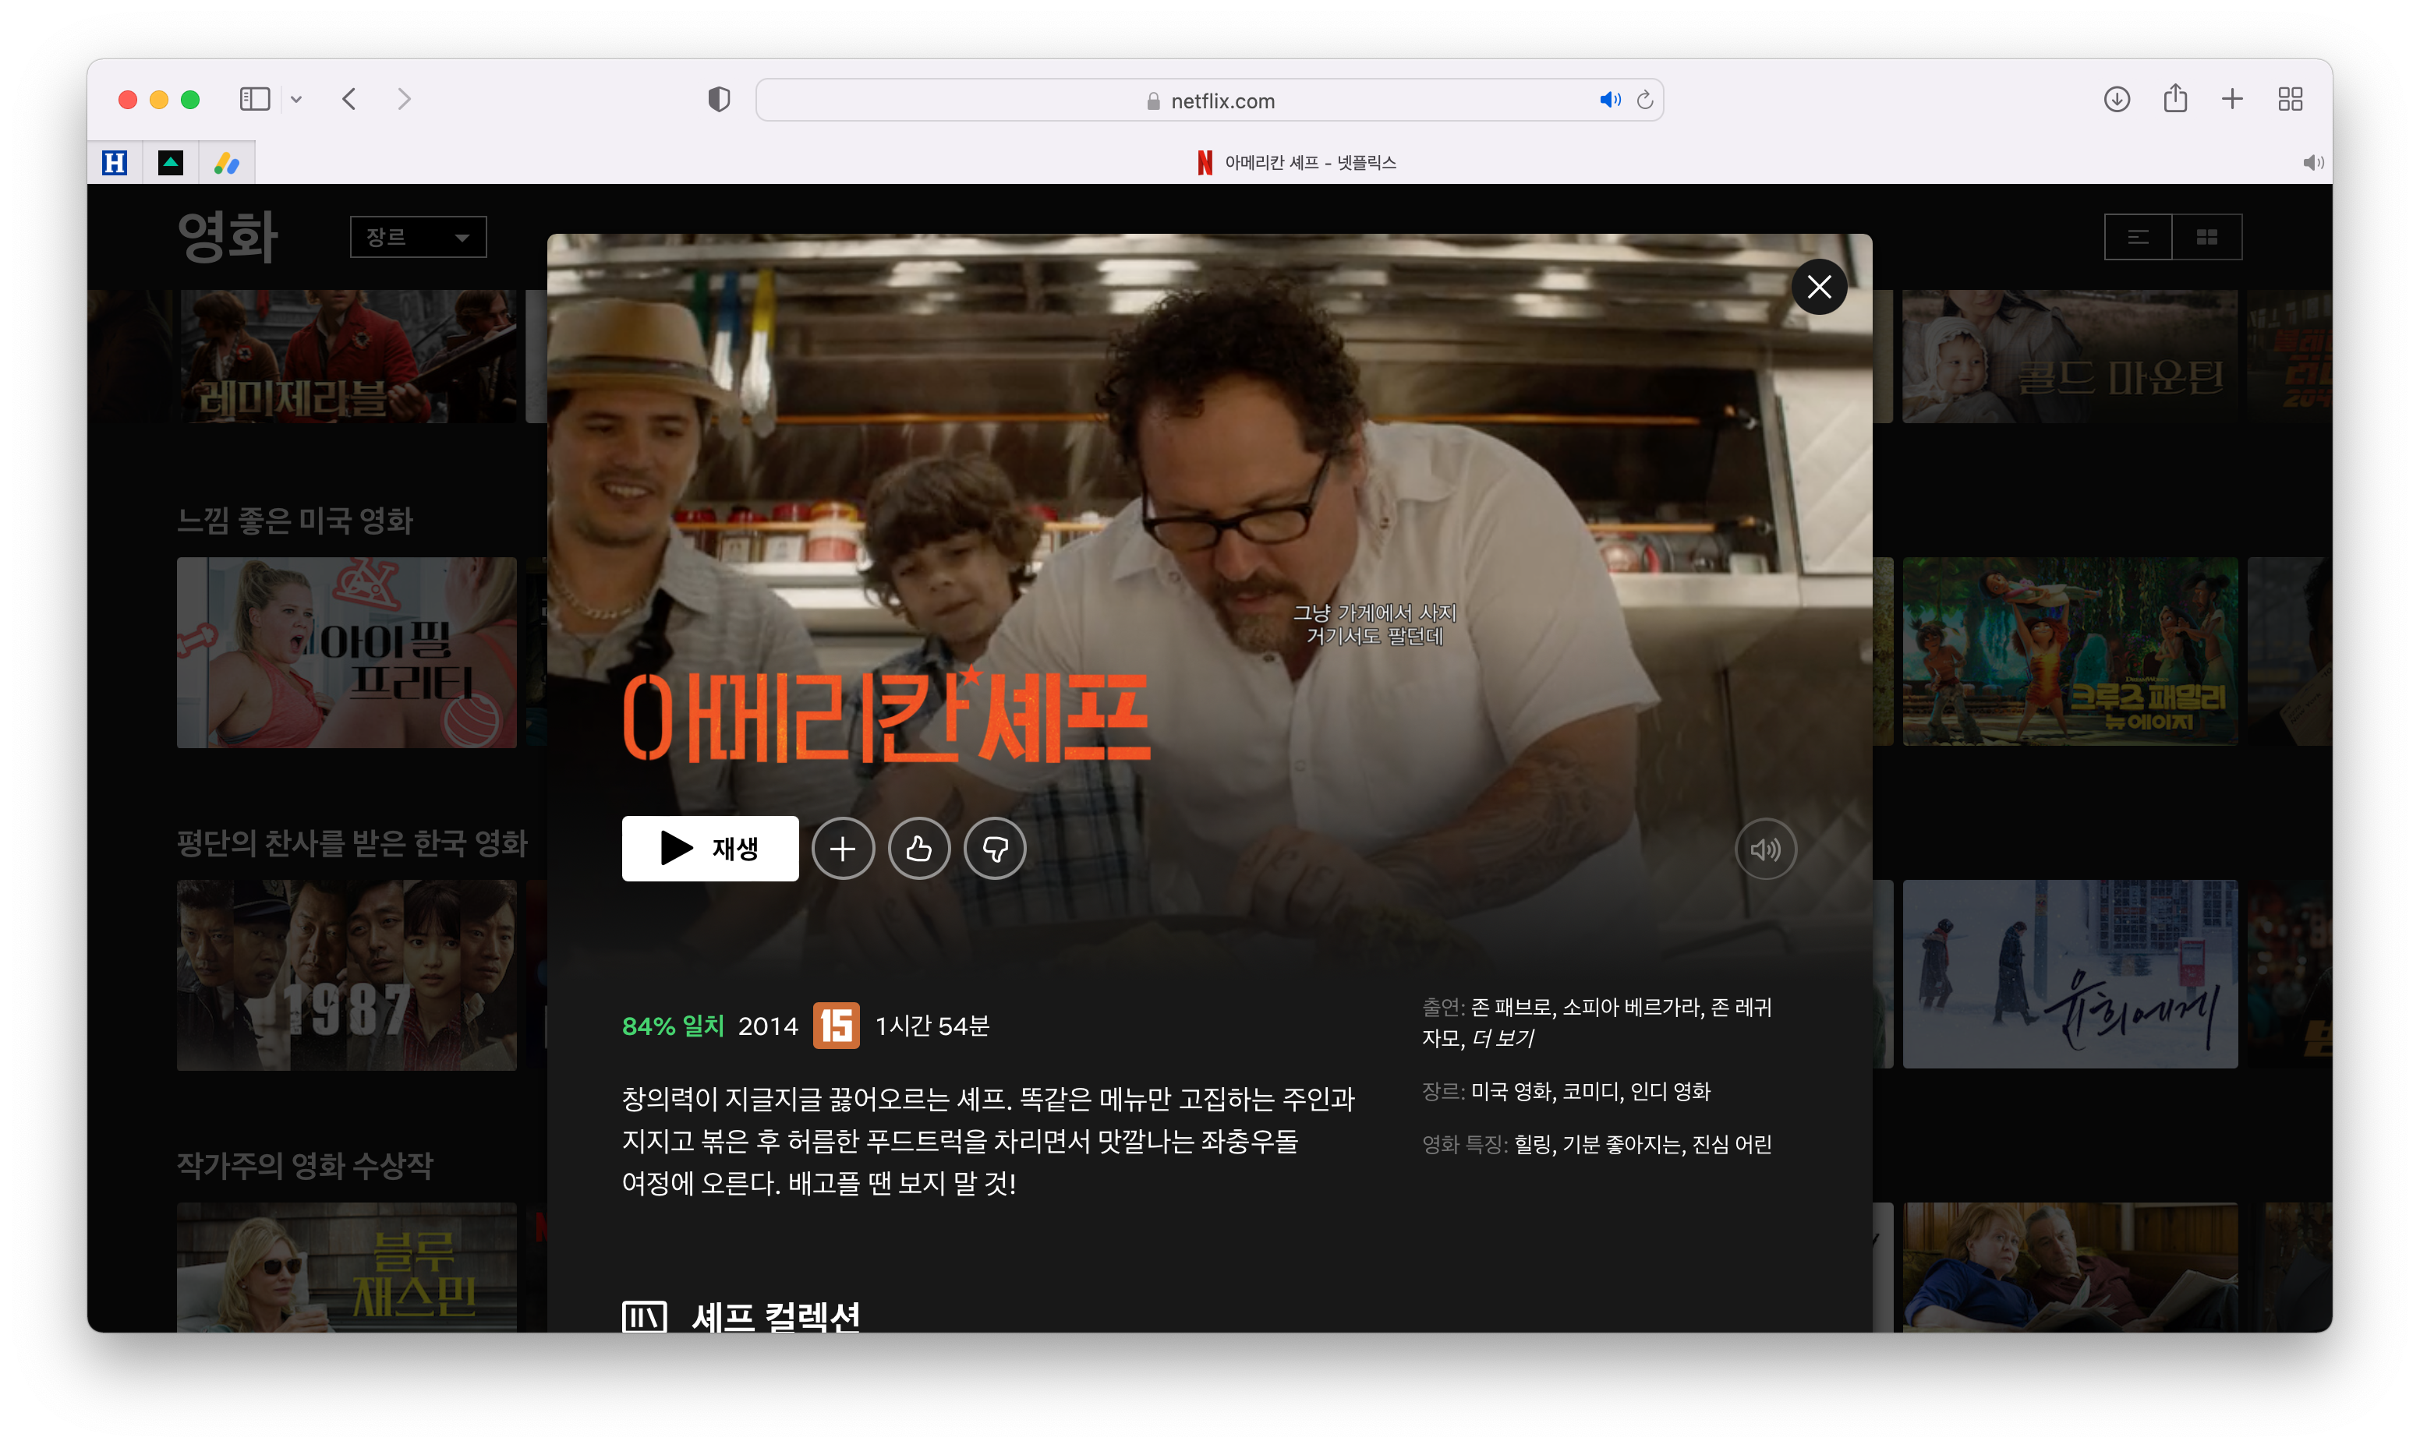Viewport: 2420px width, 1448px height.
Task: Open the 장르 genre dropdown
Action: point(418,237)
